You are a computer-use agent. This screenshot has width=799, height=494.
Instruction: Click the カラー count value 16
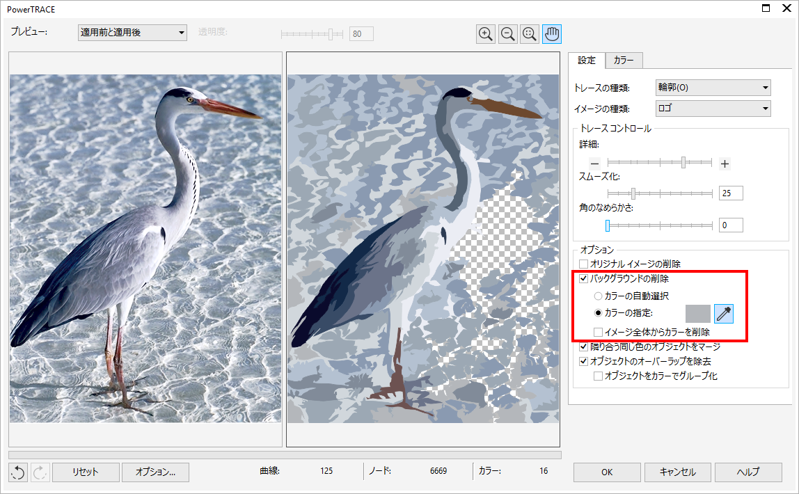pyautogui.click(x=544, y=471)
